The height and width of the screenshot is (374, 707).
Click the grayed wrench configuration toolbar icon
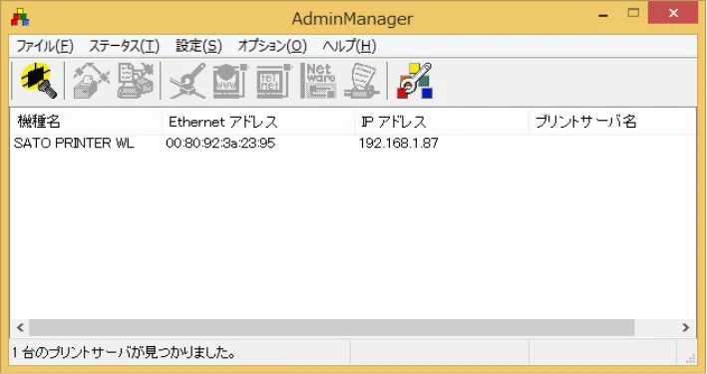click(x=187, y=81)
